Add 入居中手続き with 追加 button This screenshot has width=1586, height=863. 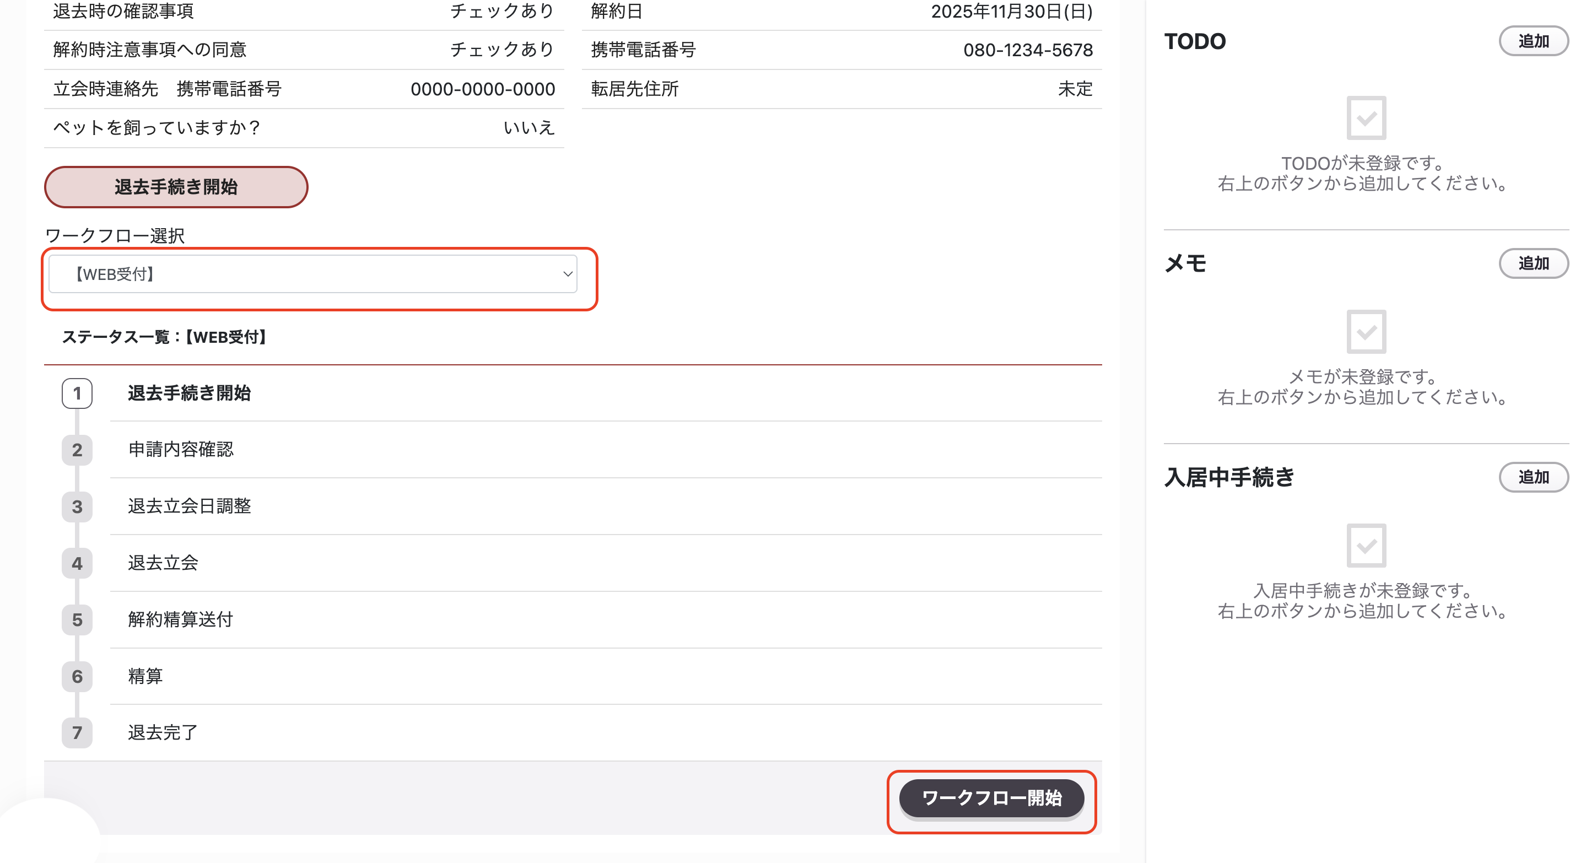(1533, 477)
